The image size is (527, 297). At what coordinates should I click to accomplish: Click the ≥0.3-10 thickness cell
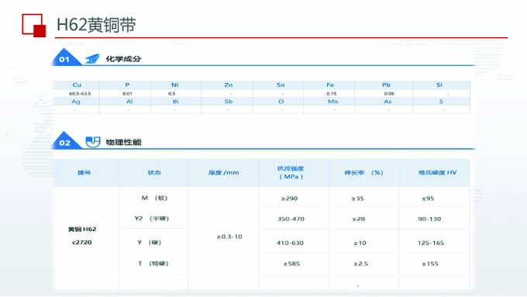coord(229,237)
